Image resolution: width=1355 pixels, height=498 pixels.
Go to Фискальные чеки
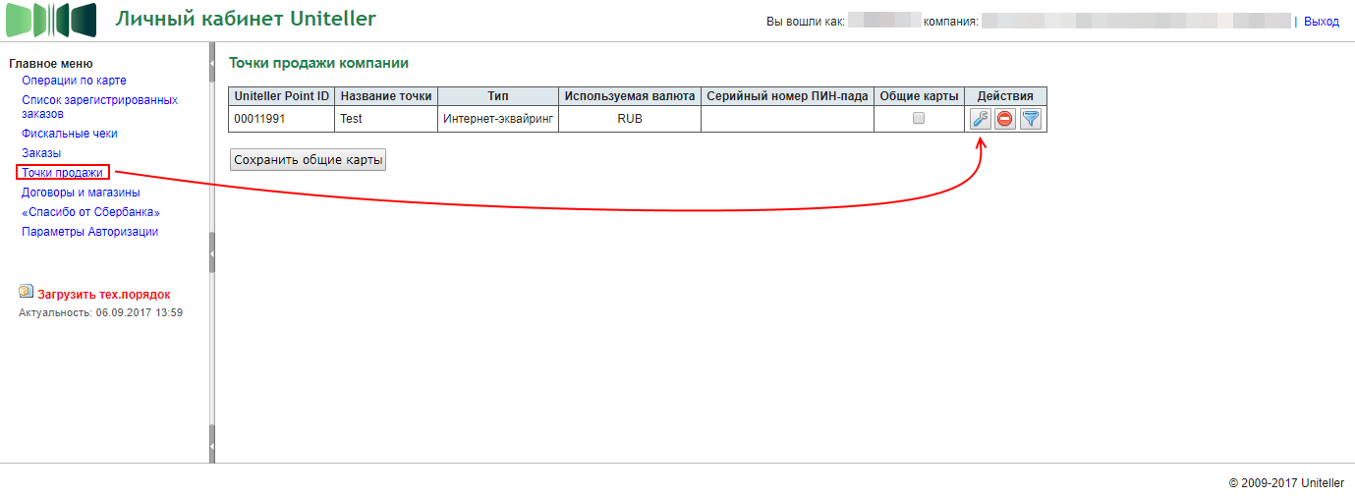(x=69, y=134)
